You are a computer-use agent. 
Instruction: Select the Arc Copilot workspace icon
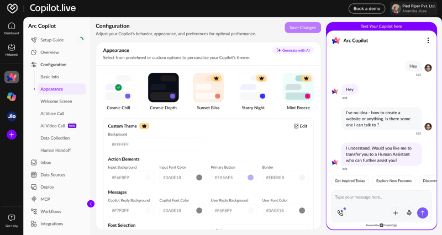(x=12, y=77)
